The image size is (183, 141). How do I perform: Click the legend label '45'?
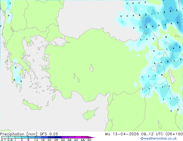pos(83,140)
